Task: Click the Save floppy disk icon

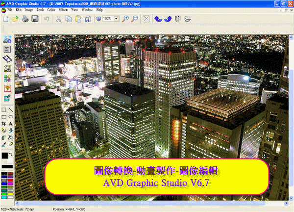Action: 35,19
